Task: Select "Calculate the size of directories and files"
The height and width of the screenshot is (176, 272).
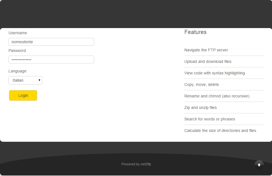Action: [x=220, y=131]
